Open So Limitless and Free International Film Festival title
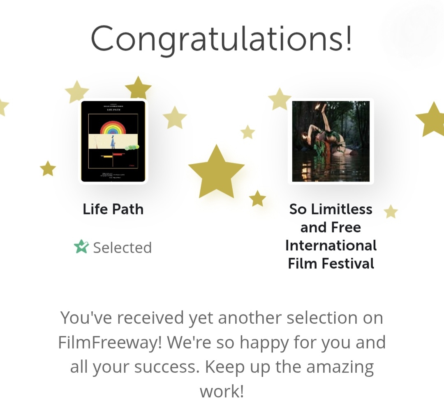Image resolution: width=444 pixels, height=420 pixels. point(331,236)
